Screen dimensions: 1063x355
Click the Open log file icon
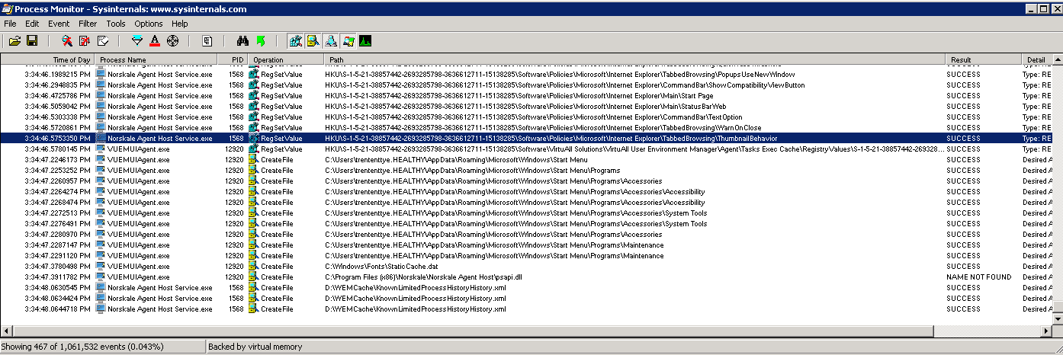14,40
